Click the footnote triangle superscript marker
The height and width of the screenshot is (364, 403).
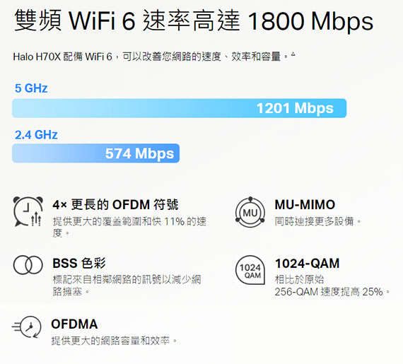pos(293,54)
